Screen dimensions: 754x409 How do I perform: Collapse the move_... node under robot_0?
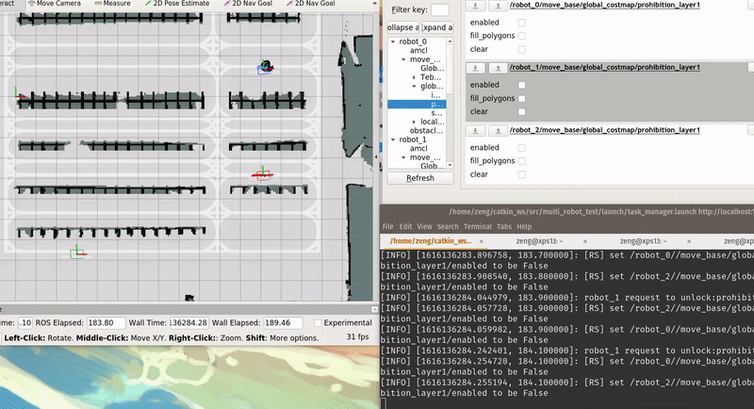[x=403, y=59]
